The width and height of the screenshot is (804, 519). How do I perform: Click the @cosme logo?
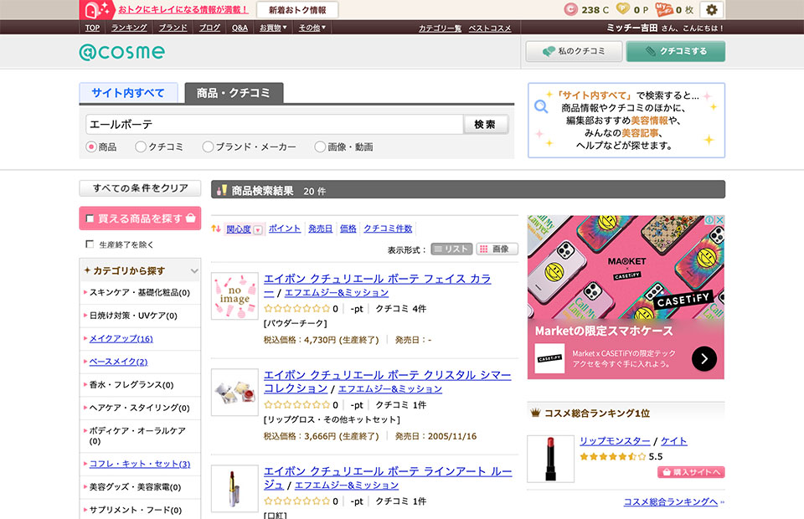(x=122, y=52)
